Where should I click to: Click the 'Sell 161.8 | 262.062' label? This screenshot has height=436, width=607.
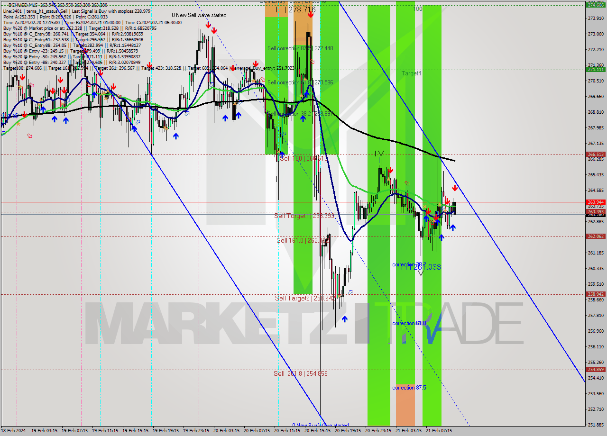click(x=302, y=240)
